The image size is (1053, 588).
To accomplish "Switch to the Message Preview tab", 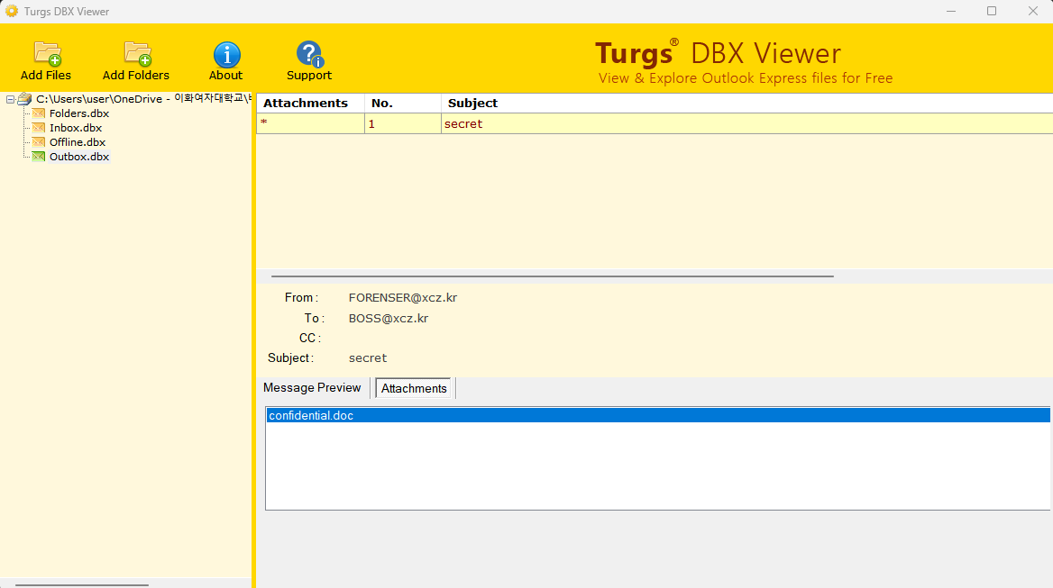I will 312,387.
